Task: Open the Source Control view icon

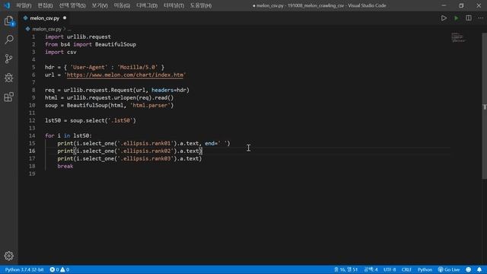Action: tap(9, 59)
